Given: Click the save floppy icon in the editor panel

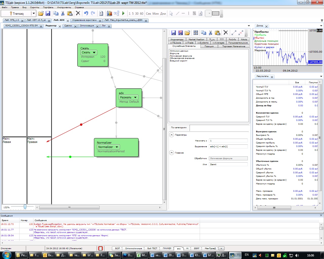Looking at the screenshot, I should tap(173, 33).
